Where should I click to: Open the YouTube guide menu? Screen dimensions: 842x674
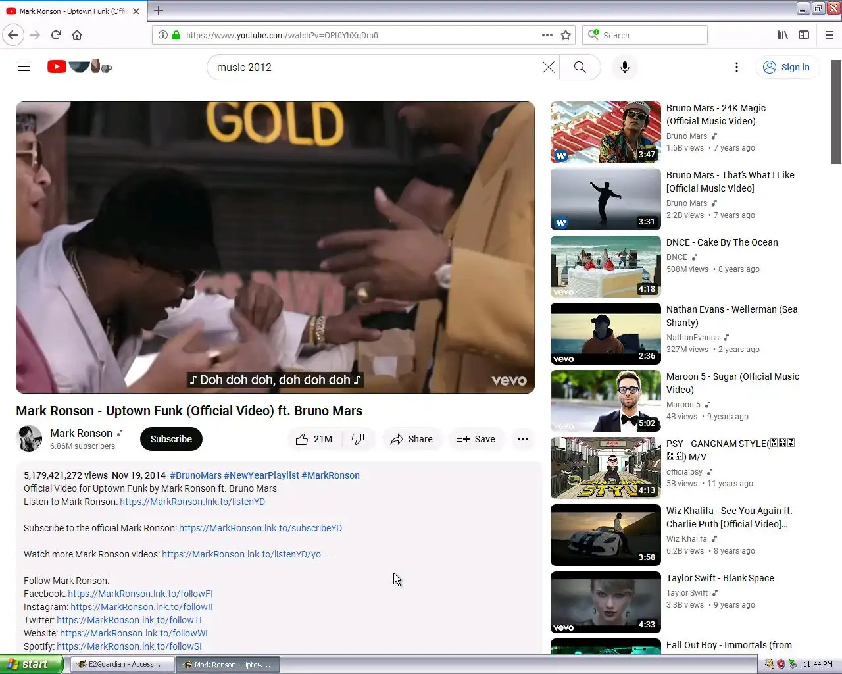(24, 66)
